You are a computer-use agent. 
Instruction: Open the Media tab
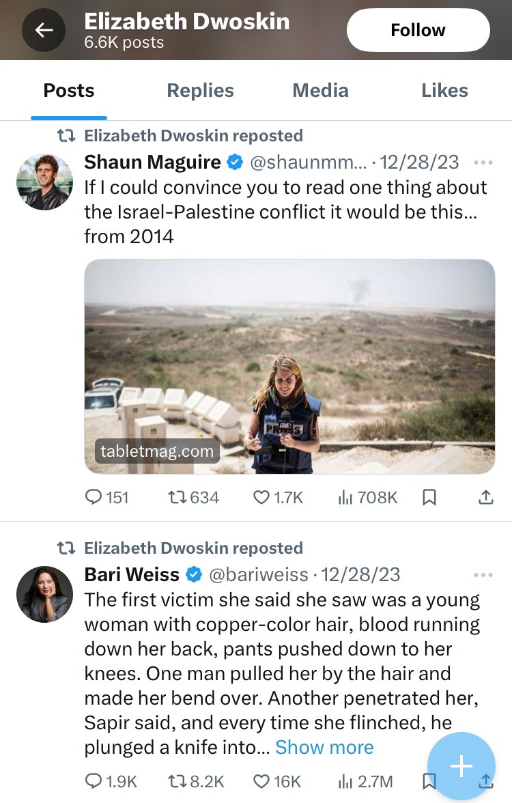pos(320,91)
